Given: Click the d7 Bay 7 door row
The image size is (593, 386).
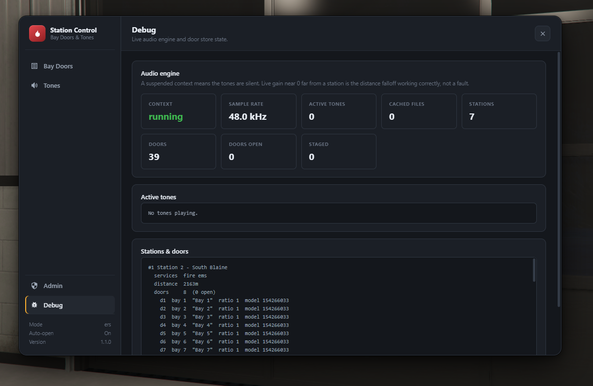Looking at the screenshot, I should 224,350.
